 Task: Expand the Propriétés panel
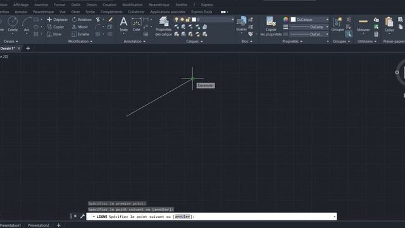[292, 41]
